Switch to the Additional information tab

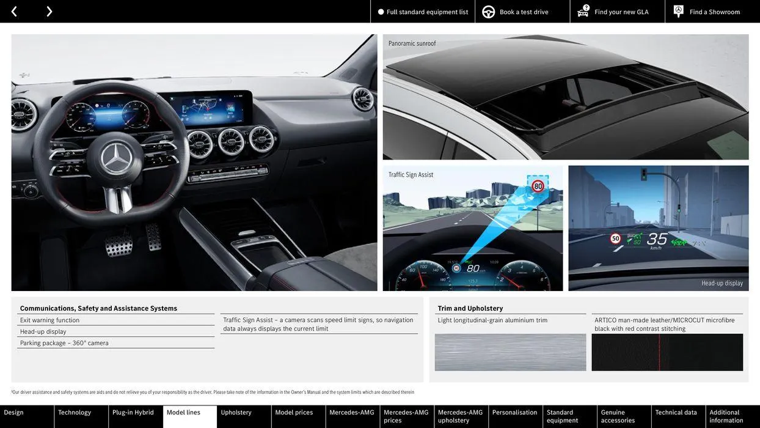coord(727,416)
